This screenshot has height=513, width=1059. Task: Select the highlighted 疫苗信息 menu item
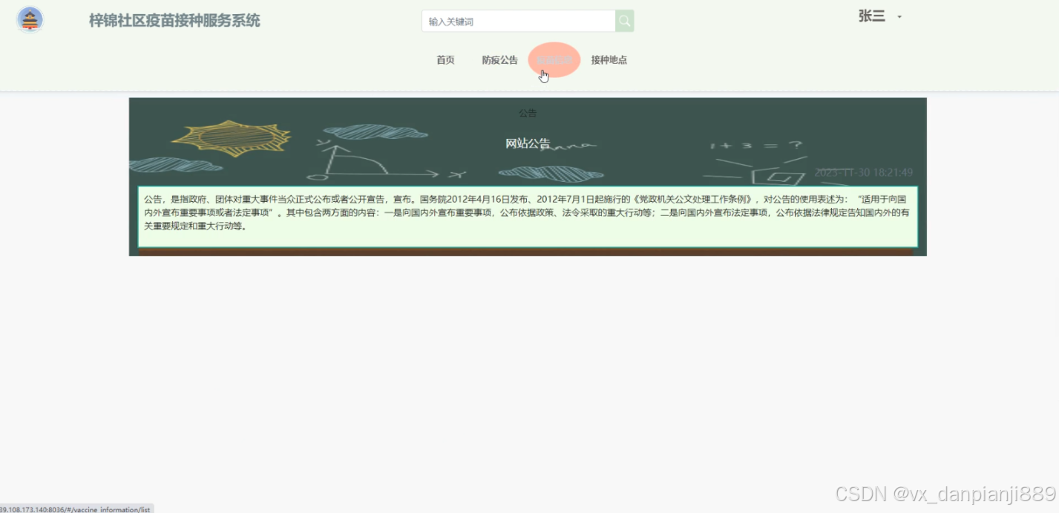pyautogui.click(x=554, y=60)
